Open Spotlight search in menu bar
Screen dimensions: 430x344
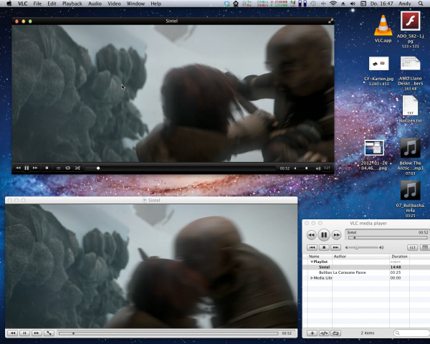[x=421, y=4]
